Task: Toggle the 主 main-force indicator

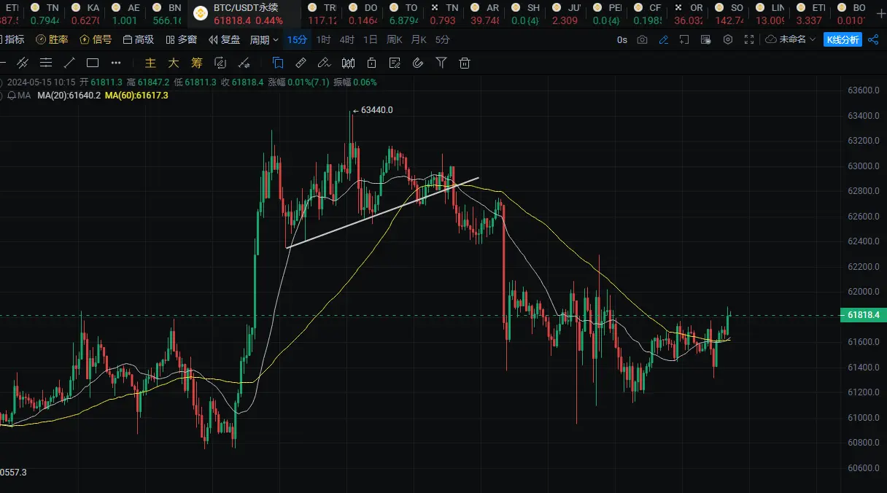Action: [150, 63]
